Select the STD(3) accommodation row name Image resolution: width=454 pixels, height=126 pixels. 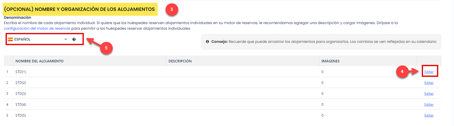[x=21, y=94]
